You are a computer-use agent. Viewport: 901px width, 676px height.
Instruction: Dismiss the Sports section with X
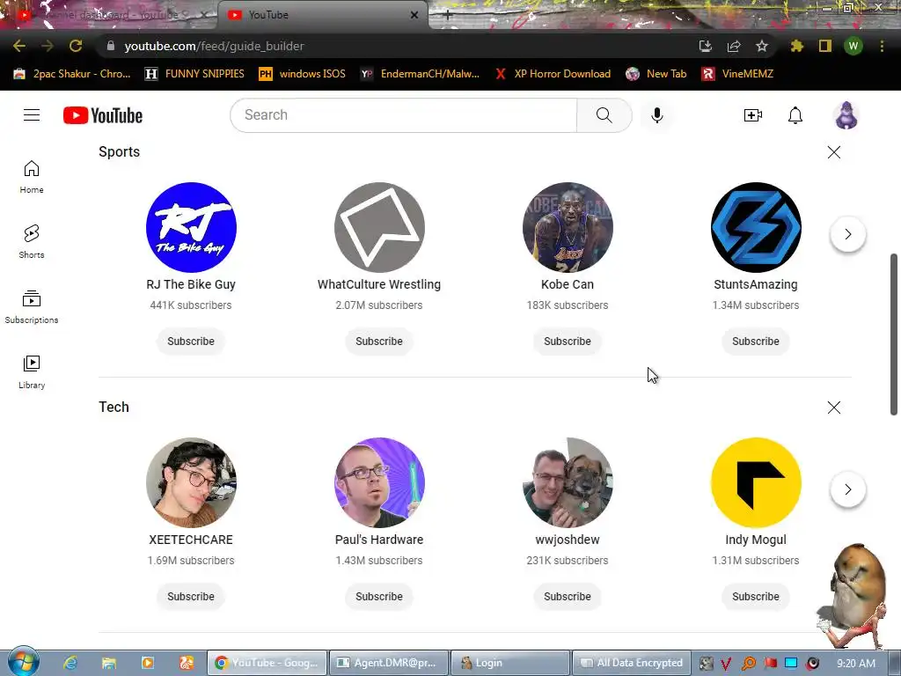click(834, 151)
